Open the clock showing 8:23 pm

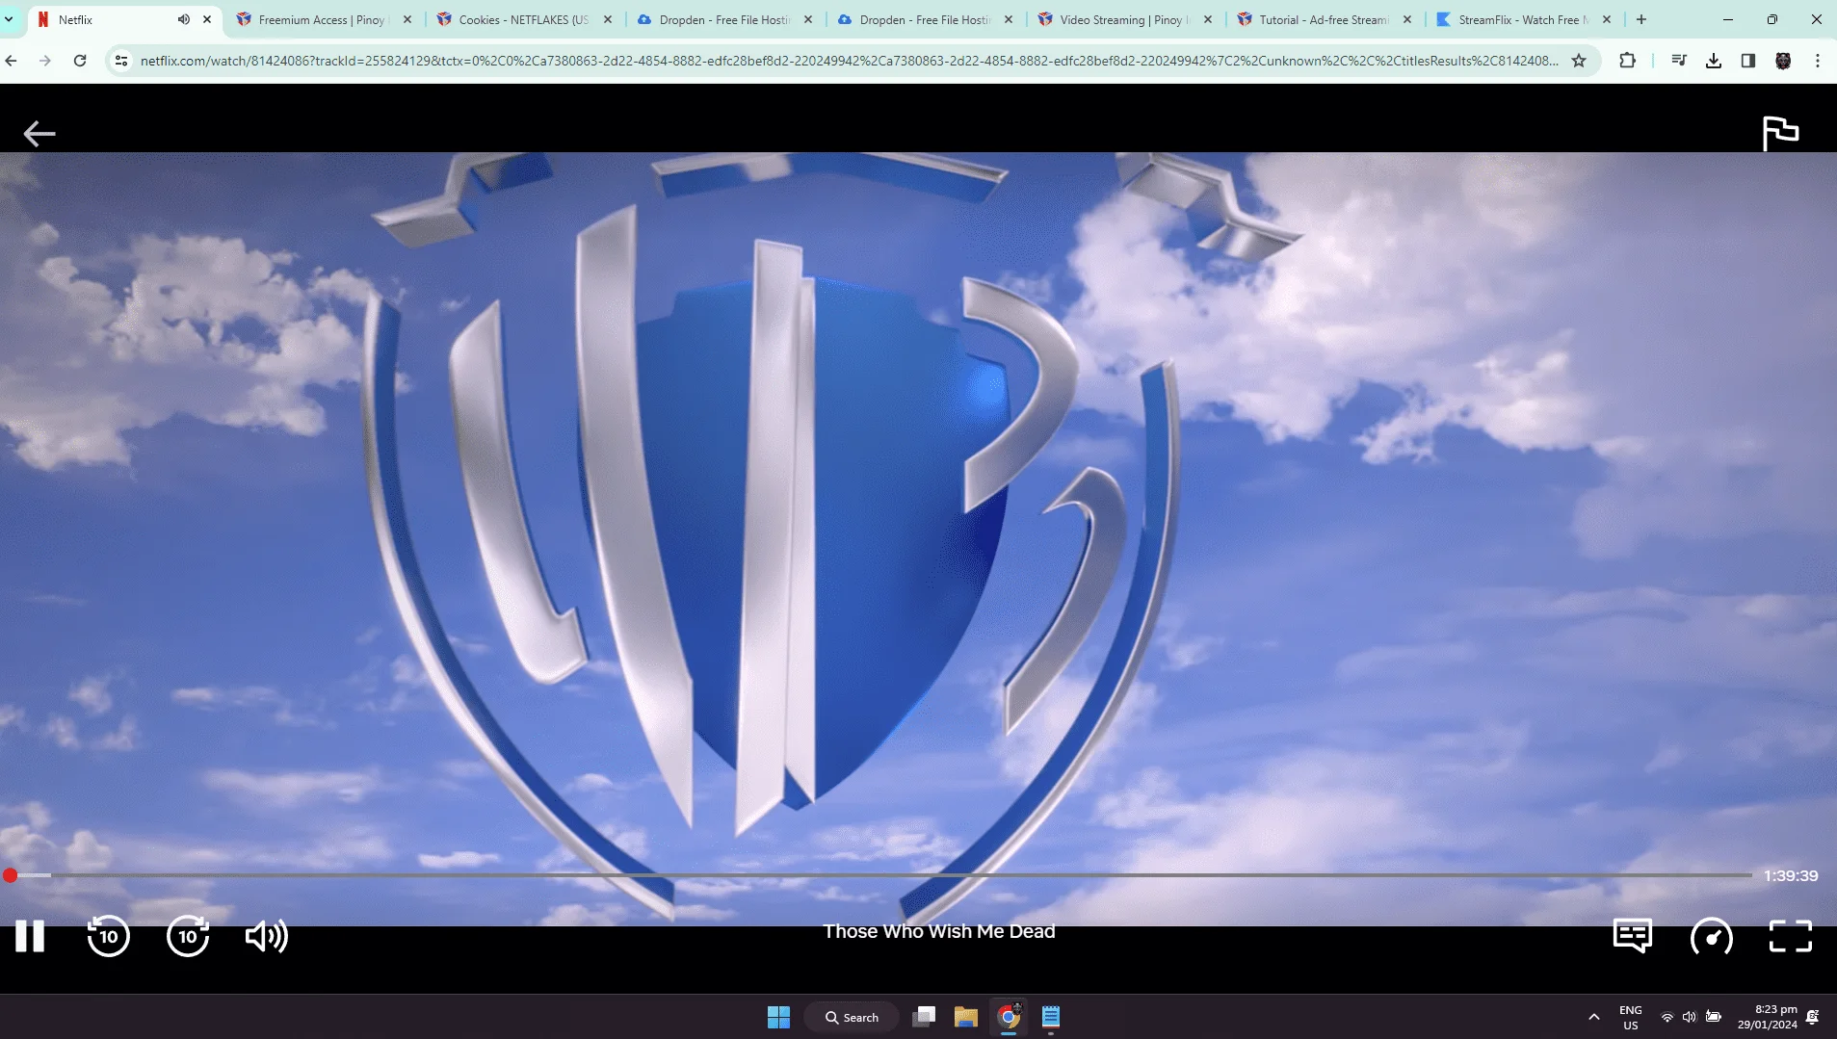[x=1767, y=1017]
